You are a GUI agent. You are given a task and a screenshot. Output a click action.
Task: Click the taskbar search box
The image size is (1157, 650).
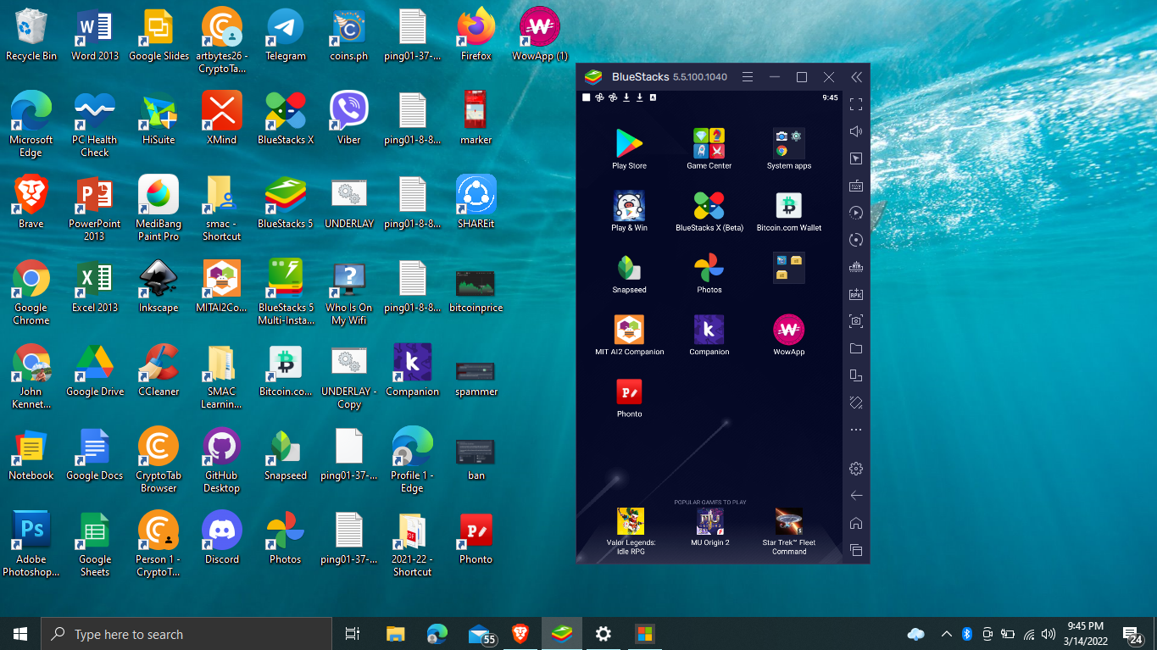(x=186, y=634)
